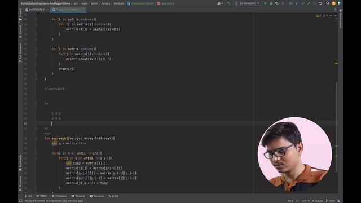Open the Commit tool window sidebar

(x=20, y=32)
